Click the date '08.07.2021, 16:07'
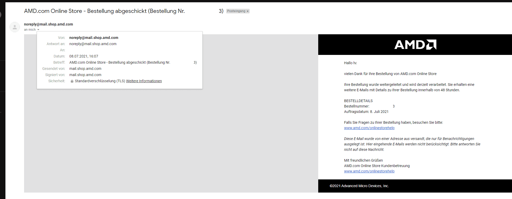This screenshot has height=199, width=512. point(84,56)
